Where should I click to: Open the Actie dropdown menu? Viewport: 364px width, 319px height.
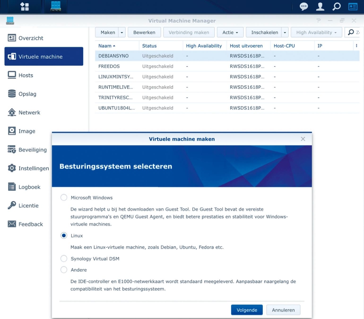[230, 33]
